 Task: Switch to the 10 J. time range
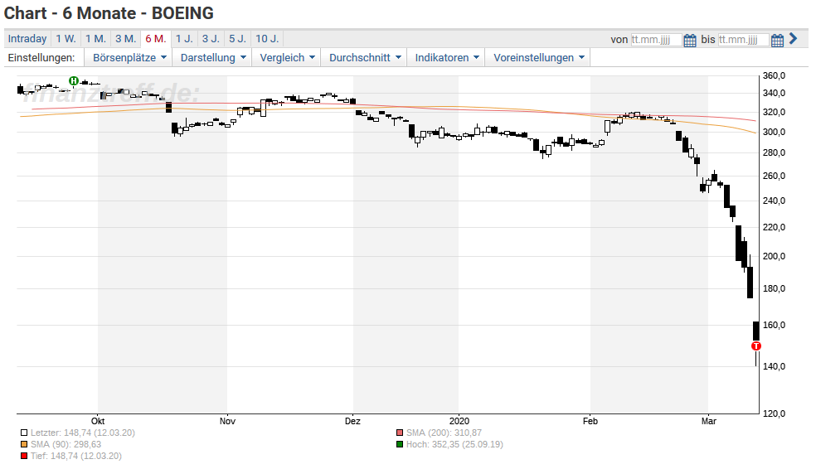[x=267, y=39]
